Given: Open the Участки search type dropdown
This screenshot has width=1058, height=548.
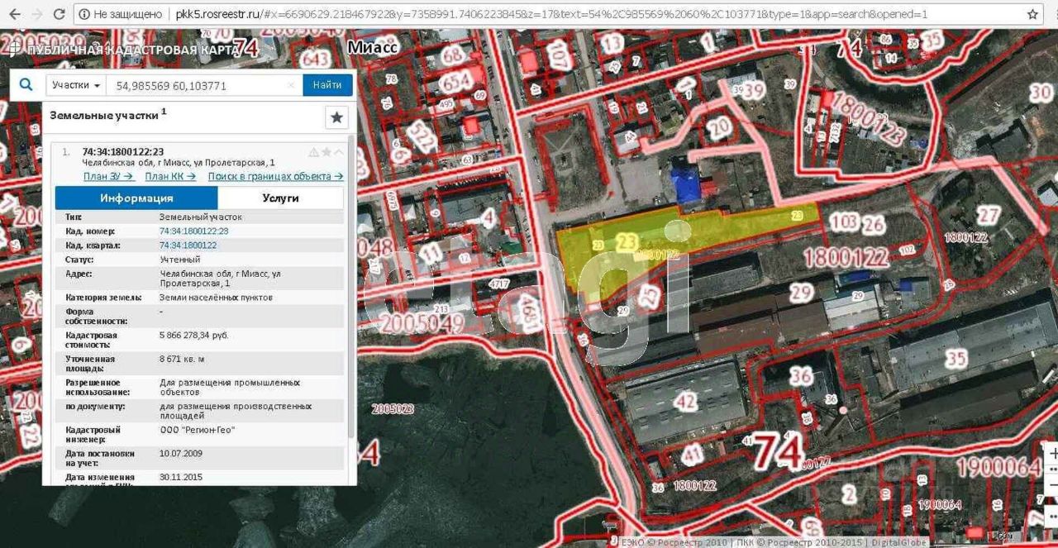Looking at the screenshot, I should click(76, 85).
